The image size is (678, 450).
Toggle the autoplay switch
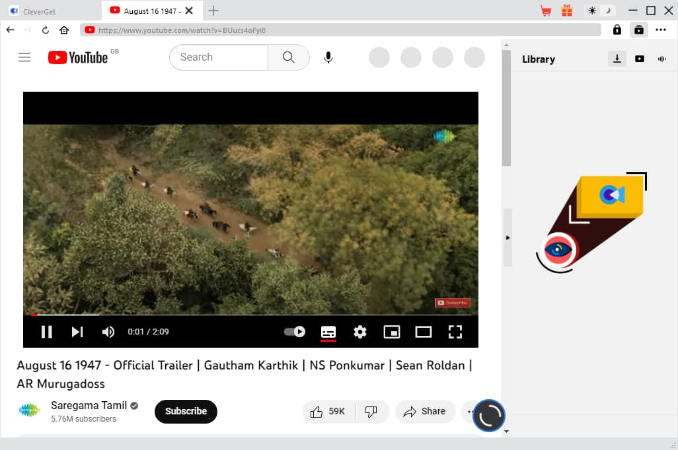(x=295, y=332)
